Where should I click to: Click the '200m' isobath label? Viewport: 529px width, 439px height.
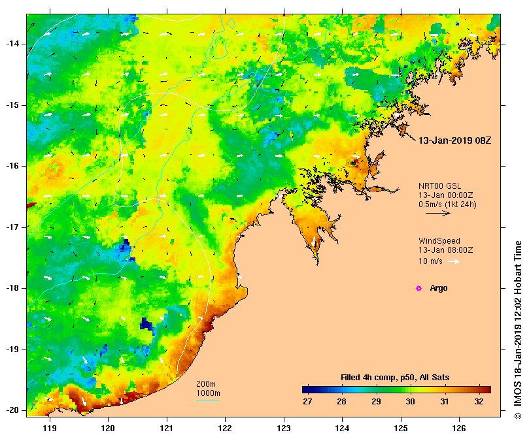[206, 384]
